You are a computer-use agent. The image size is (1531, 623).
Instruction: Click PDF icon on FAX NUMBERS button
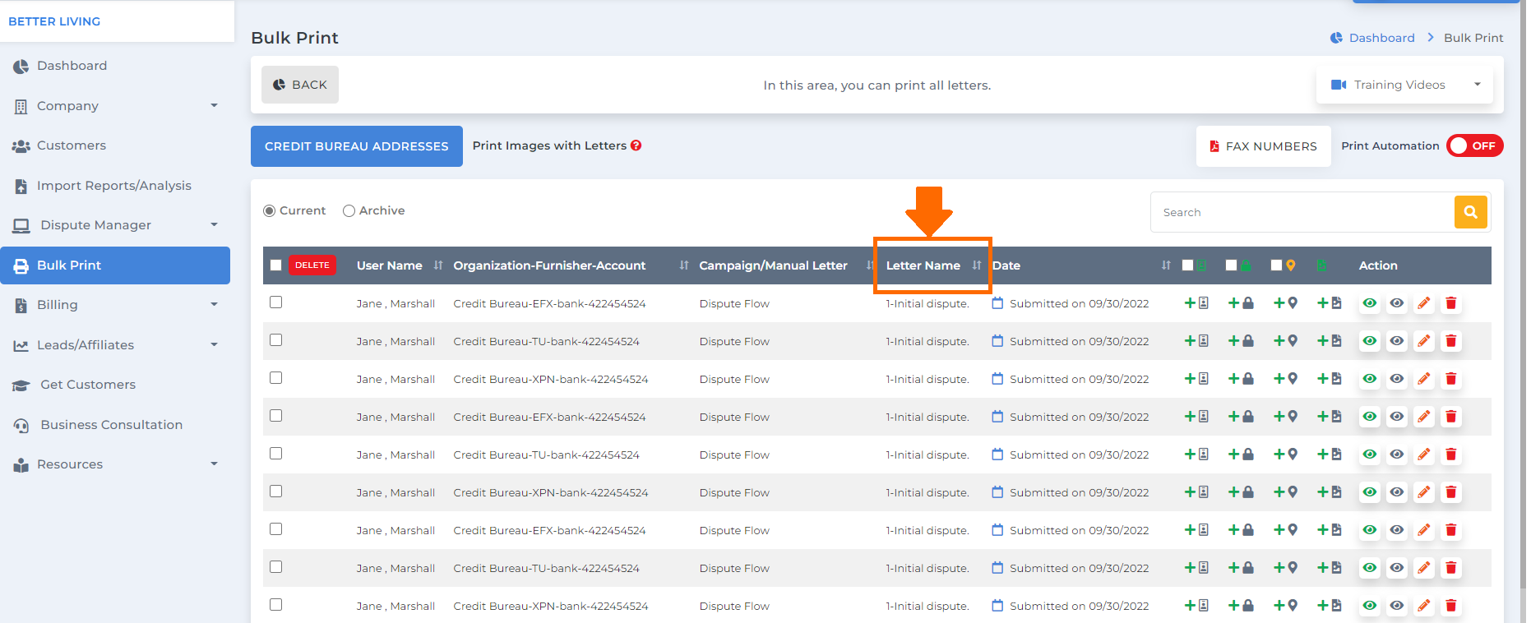tap(1214, 146)
